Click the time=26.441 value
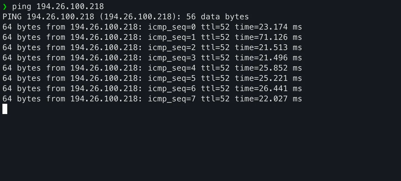 (261, 89)
